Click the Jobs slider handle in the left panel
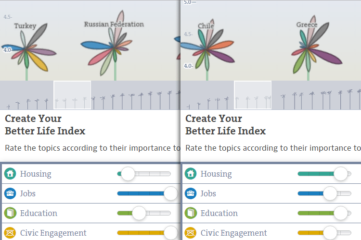This screenshot has width=361, height=240. click(170, 193)
